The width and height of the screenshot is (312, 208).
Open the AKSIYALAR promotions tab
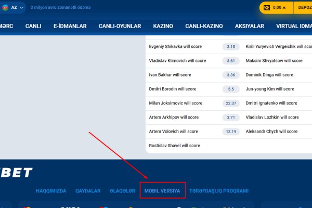[250, 26]
